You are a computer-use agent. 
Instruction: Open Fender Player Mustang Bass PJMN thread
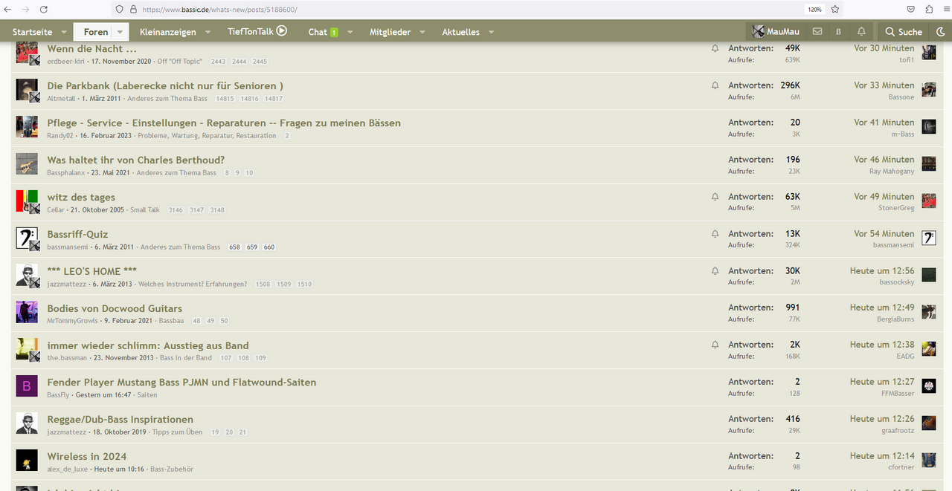tap(181, 382)
